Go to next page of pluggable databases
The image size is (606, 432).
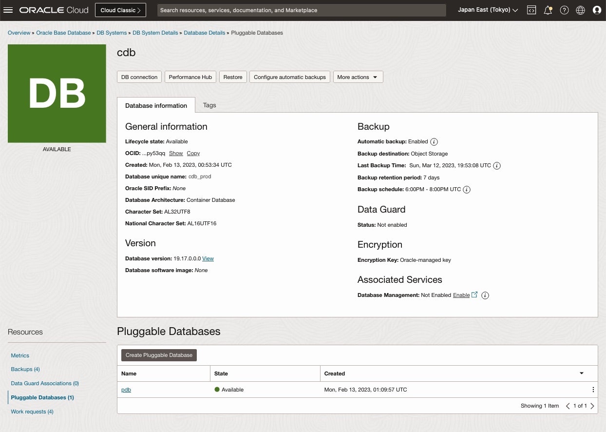[x=592, y=406]
